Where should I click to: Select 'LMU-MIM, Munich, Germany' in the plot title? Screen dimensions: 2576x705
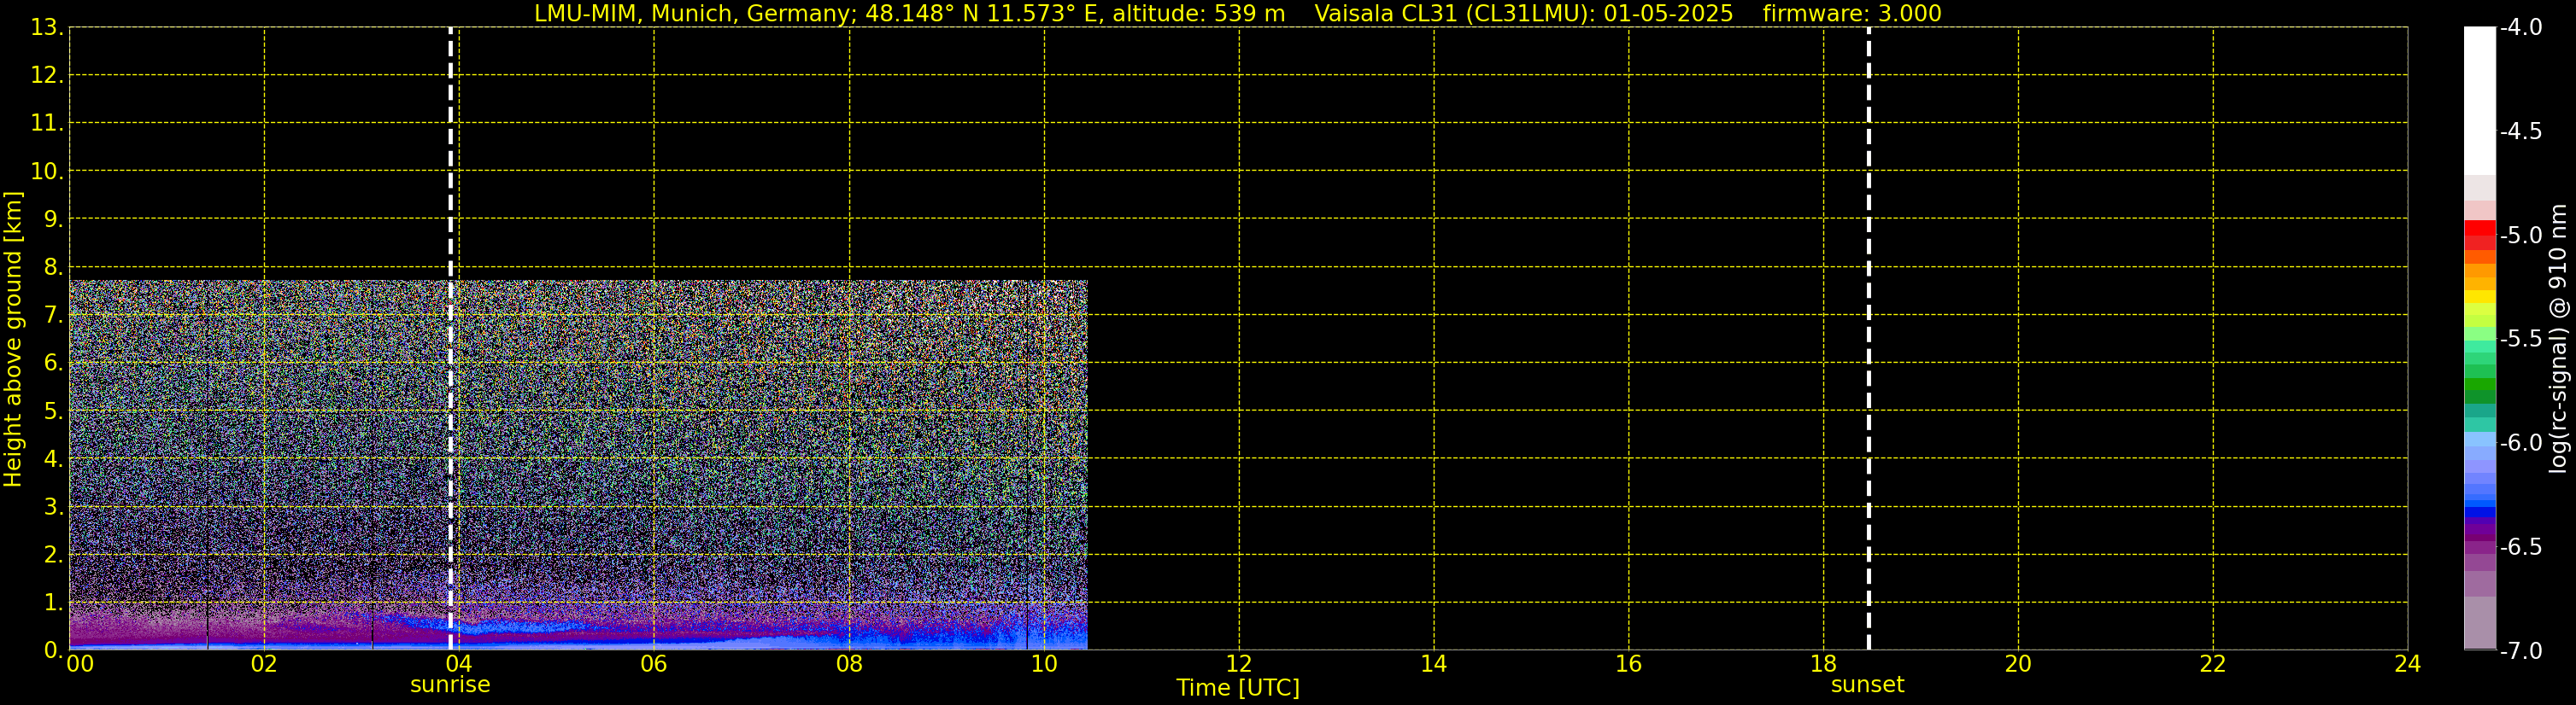pos(692,14)
